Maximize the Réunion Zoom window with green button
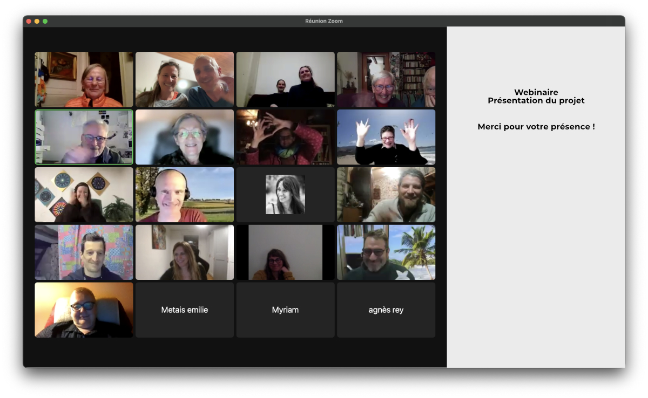 click(45, 21)
